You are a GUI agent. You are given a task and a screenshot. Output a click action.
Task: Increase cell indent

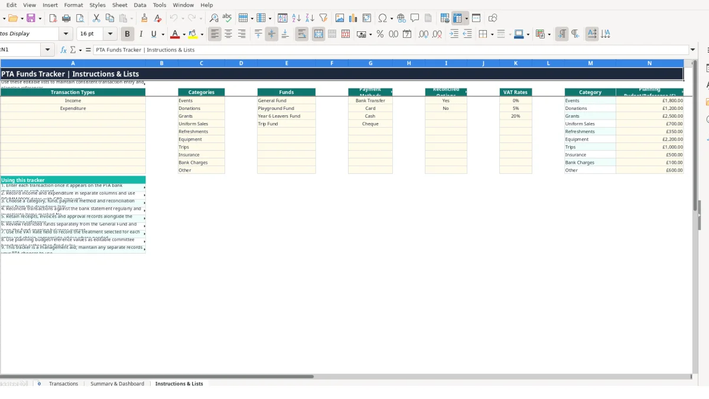[454, 34]
